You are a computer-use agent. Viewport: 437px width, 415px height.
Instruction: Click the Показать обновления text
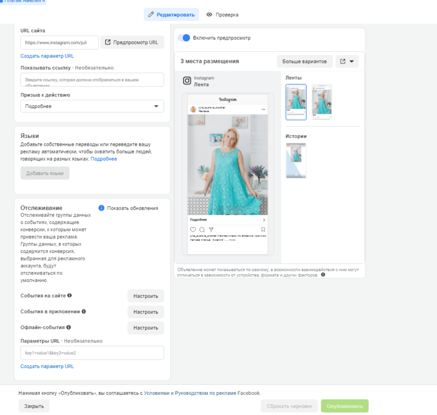tap(132, 208)
